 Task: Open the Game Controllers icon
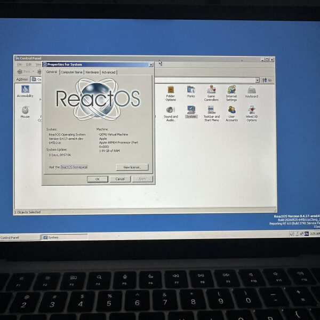pyautogui.click(x=211, y=93)
